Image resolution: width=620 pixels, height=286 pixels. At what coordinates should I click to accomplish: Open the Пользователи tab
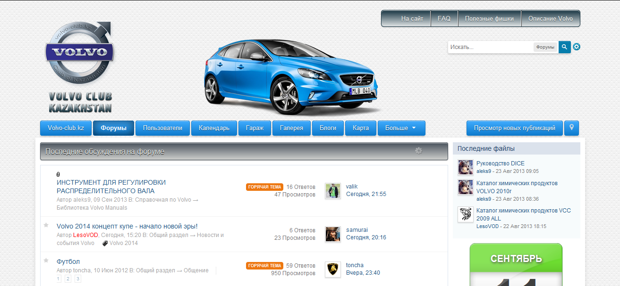(162, 128)
